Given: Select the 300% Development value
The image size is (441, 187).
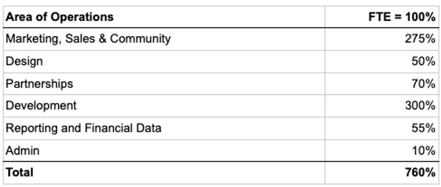Looking at the screenshot, I should point(420,106).
